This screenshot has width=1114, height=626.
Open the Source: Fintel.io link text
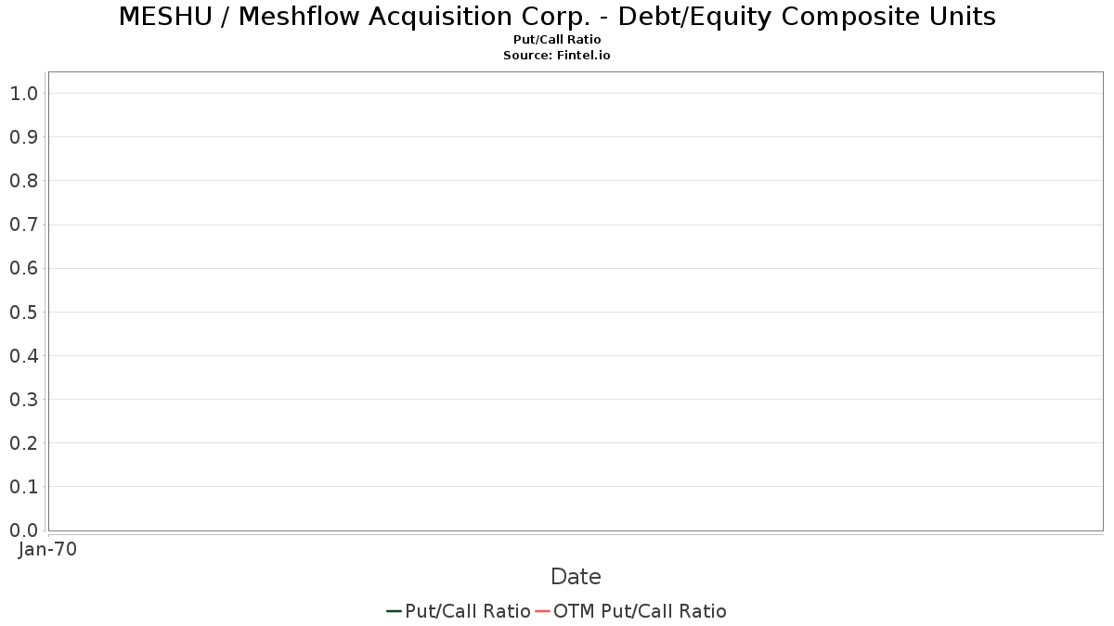[557, 56]
